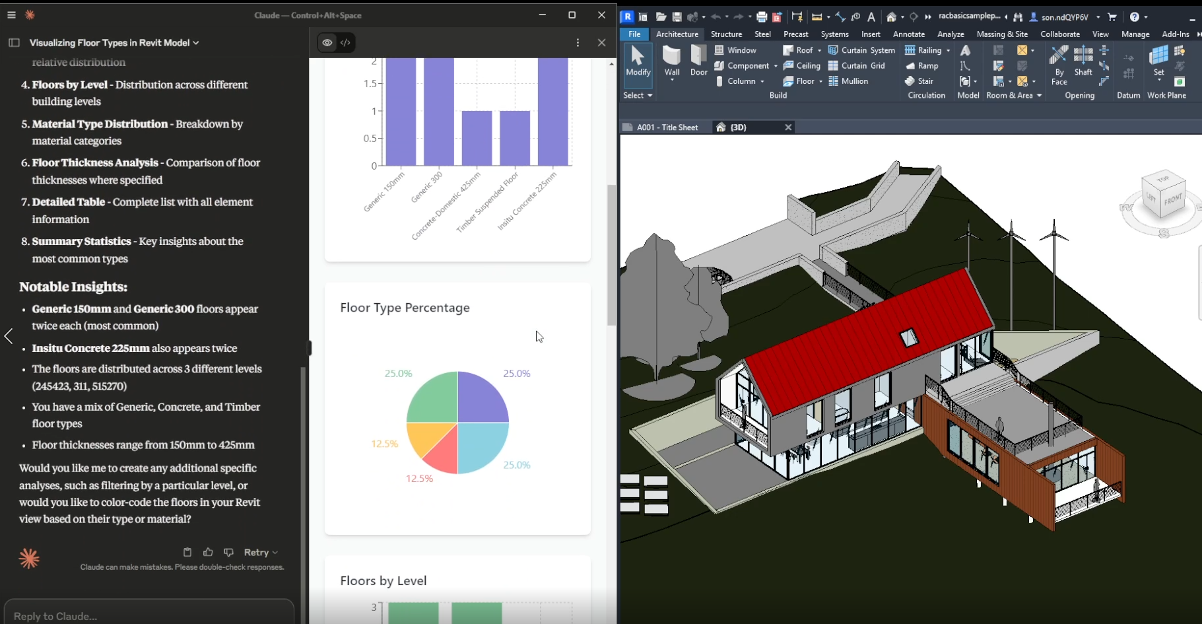Expand the Floor tool dropdown
This screenshot has height=624, width=1202.
[x=819, y=81]
